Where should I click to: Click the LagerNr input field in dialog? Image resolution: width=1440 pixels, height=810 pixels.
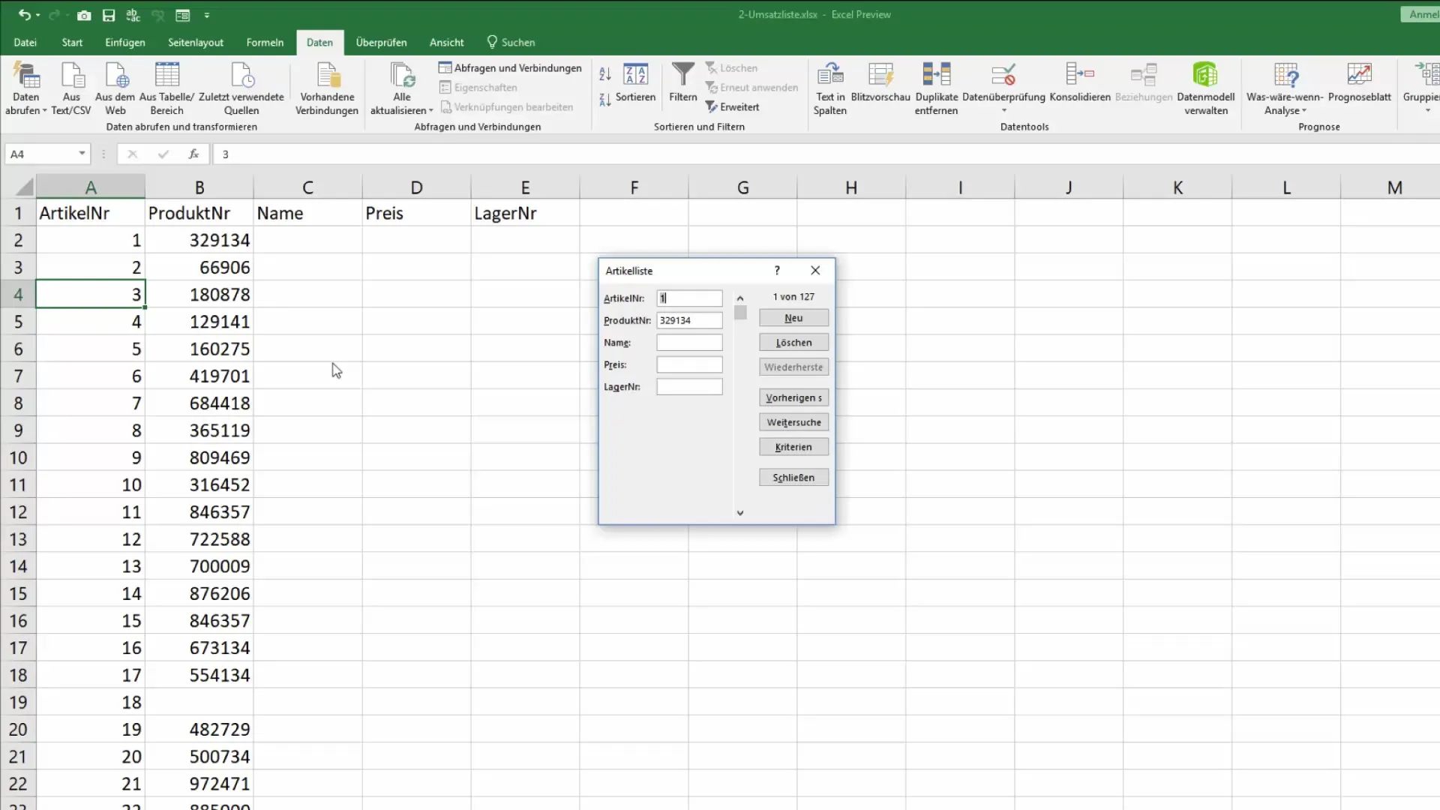coord(689,387)
